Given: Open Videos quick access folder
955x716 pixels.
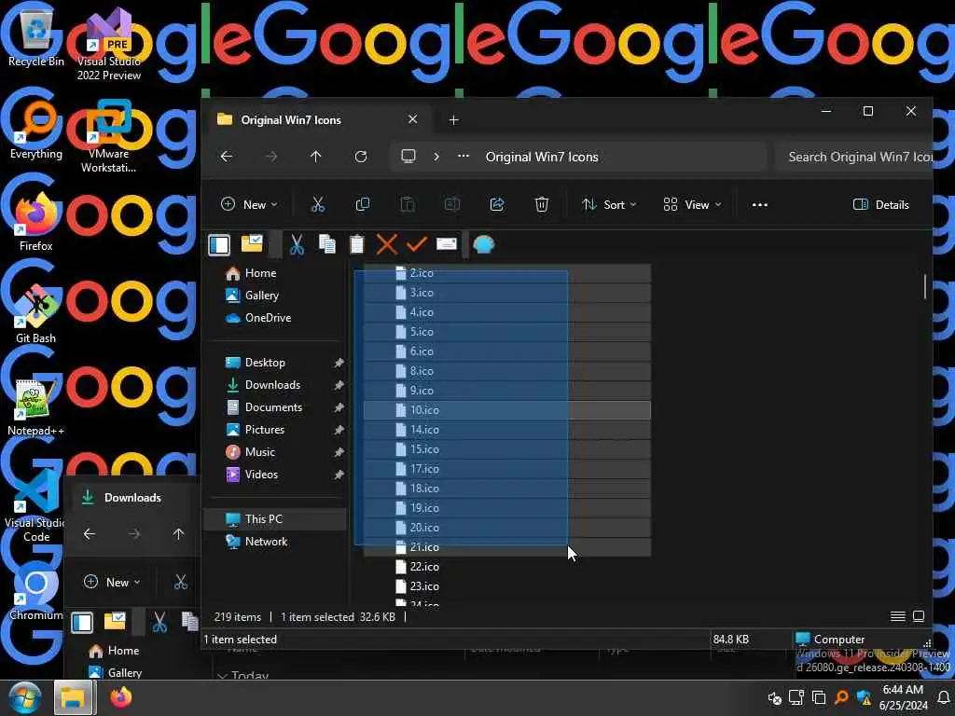Looking at the screenshot, I should 261,475.
